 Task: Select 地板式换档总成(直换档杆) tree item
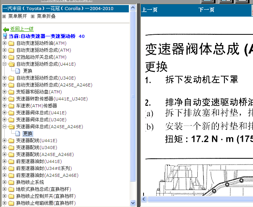44,189
